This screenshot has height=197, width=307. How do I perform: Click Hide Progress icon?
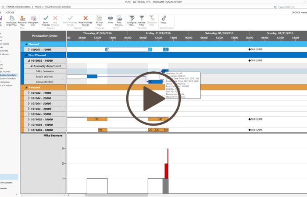pos(55,18)
